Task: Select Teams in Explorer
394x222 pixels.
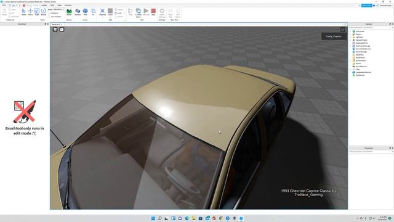Action: point(358,64)
